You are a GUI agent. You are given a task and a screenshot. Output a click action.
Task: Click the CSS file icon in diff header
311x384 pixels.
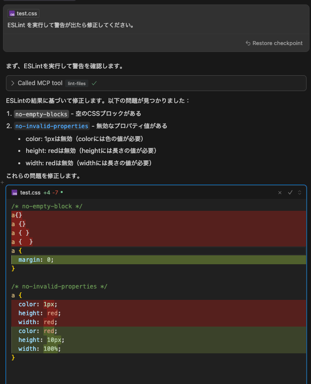click(x=14, y=192)
